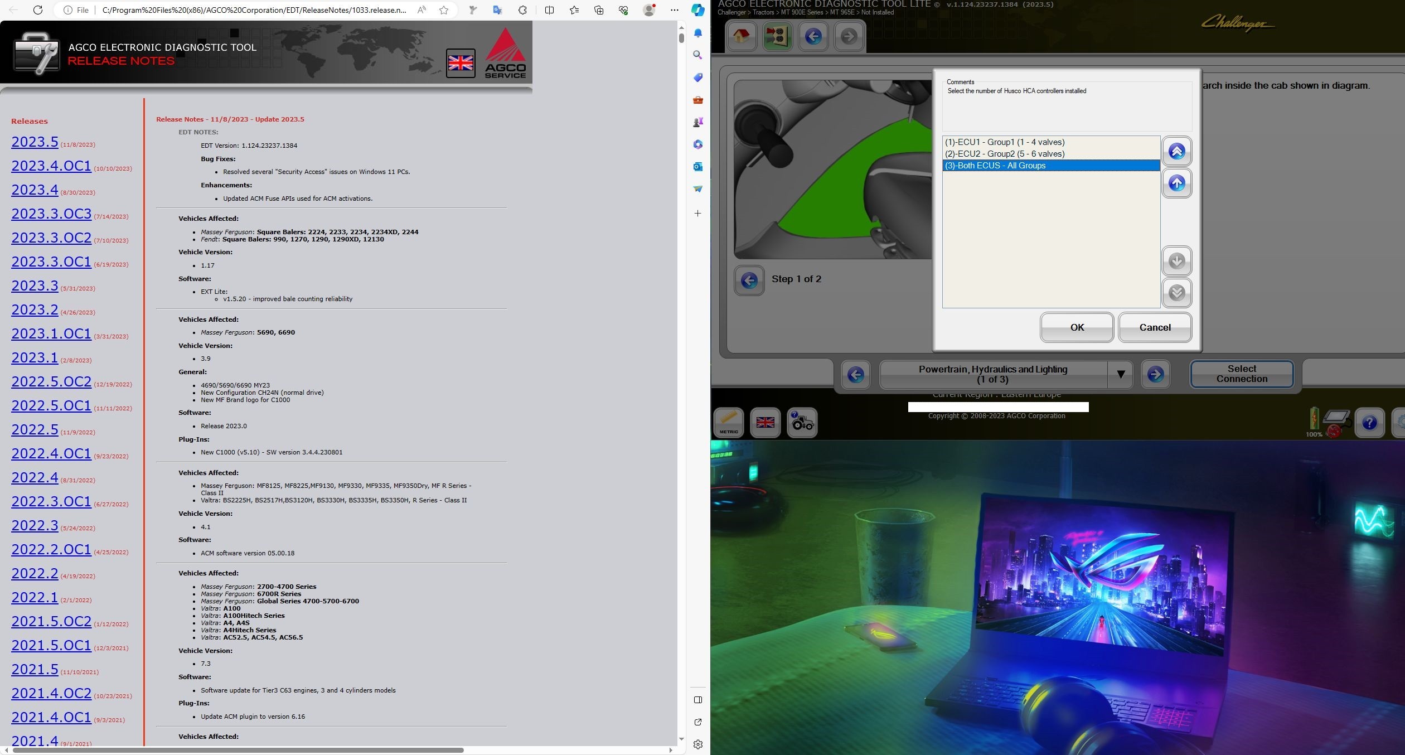The width and height of the screenshot is (1405, 755).
Task: Select (1)-ECU1 - Group1 list item
Action: [x=1051, y=142]
